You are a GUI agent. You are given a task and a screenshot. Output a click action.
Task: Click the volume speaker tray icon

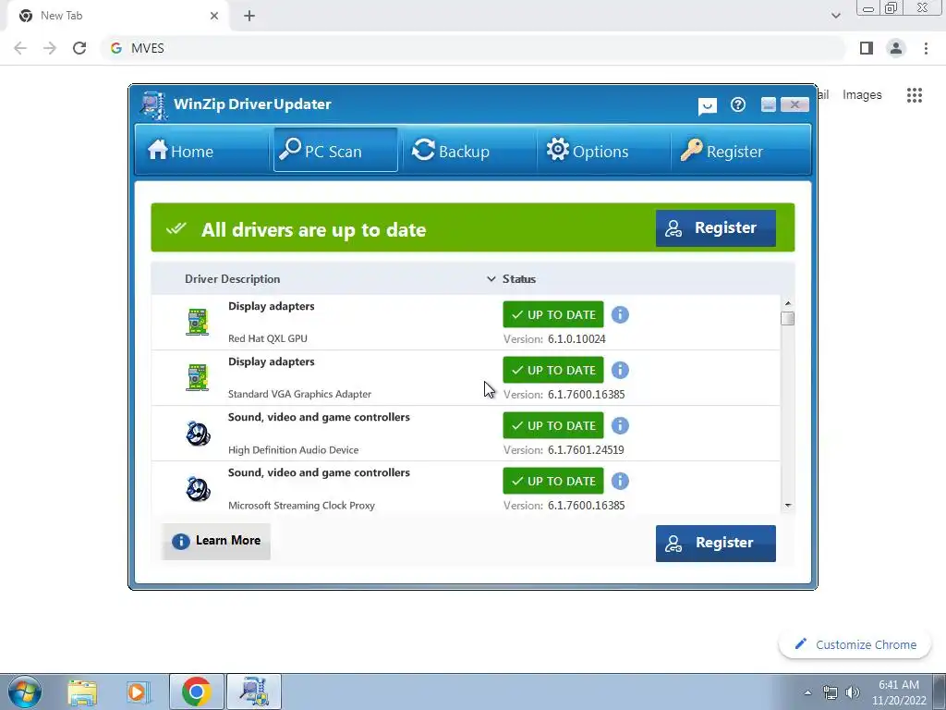852,692
